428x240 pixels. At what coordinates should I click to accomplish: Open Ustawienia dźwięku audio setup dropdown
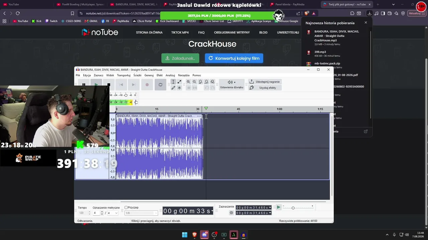tap(232, 85)
